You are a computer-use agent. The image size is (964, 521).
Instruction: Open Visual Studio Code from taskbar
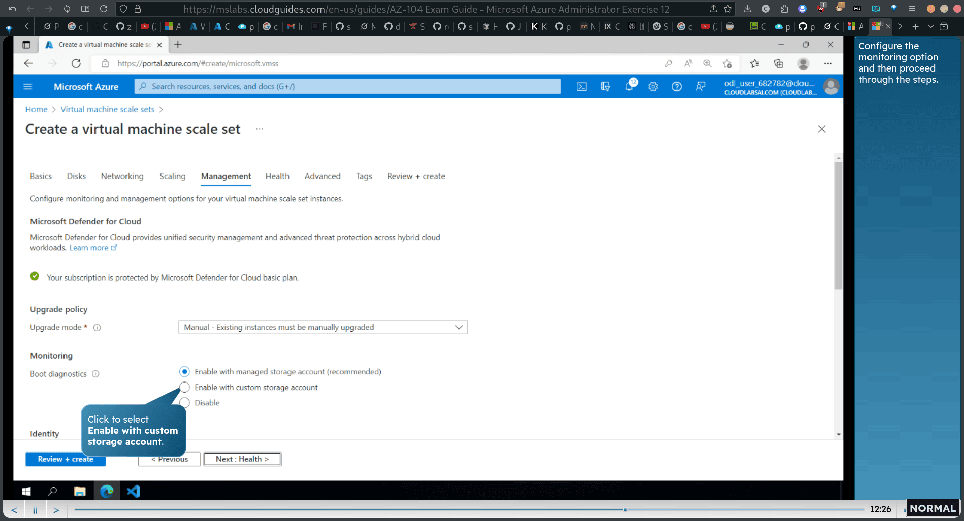tap(134, 491)
